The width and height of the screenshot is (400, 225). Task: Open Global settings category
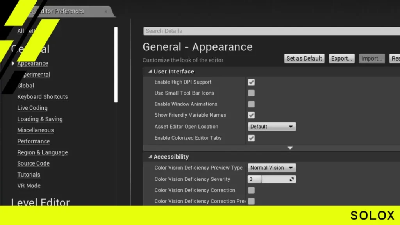click(x=25, y=86)
